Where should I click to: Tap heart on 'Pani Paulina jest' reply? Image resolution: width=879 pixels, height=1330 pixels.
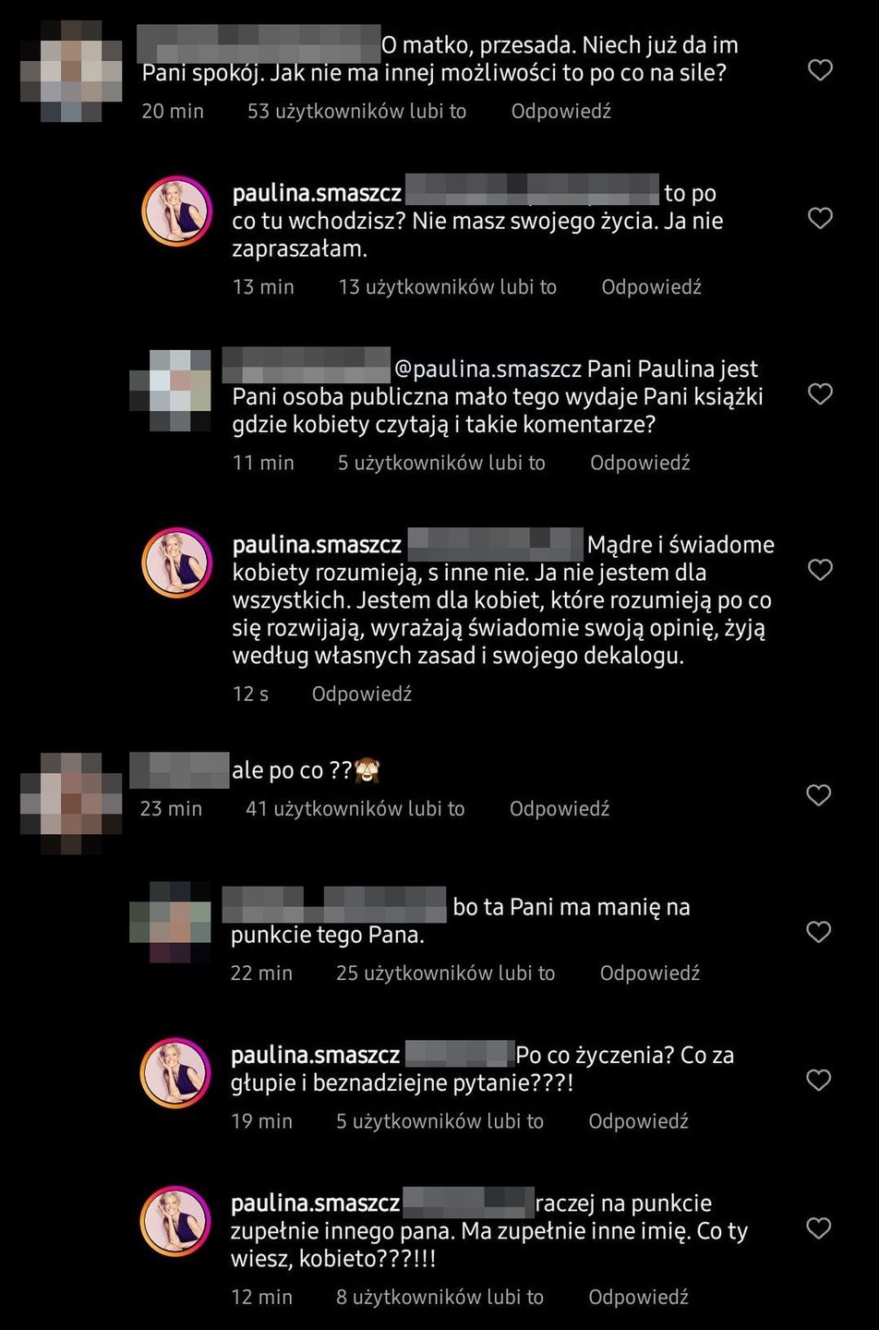[x=820, y=393]
